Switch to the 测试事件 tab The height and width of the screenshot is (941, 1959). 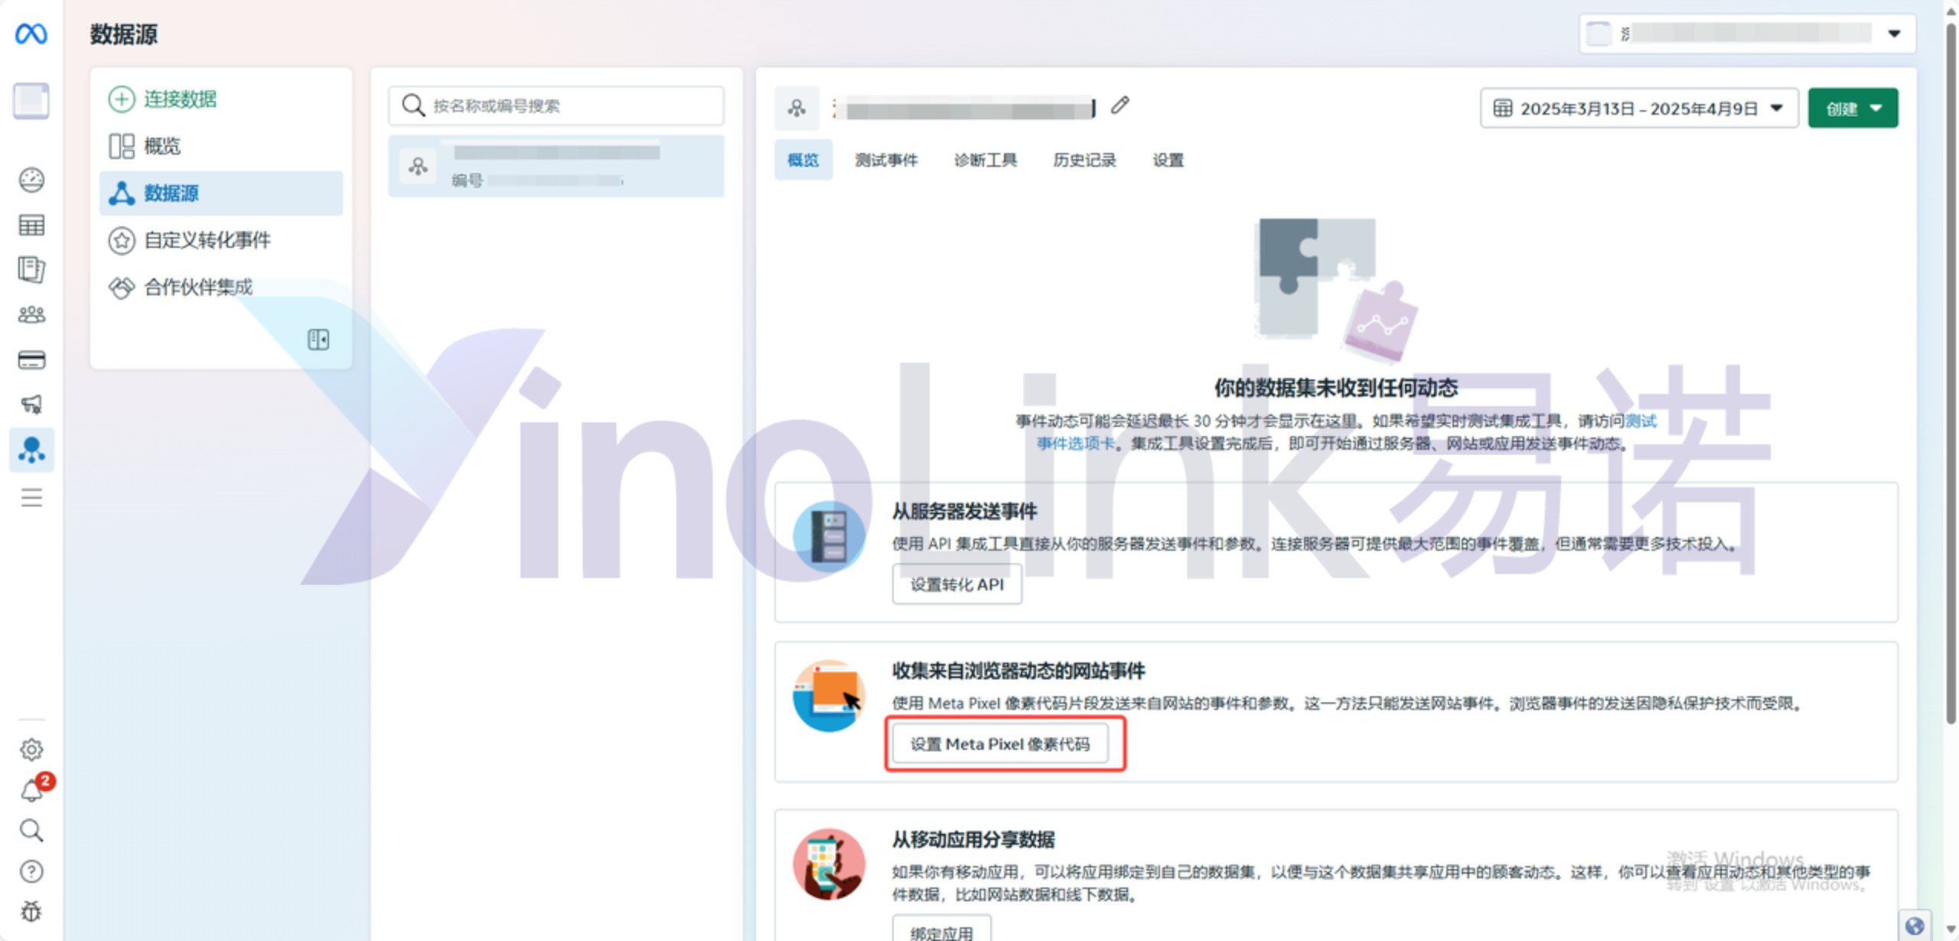point(886,160)
